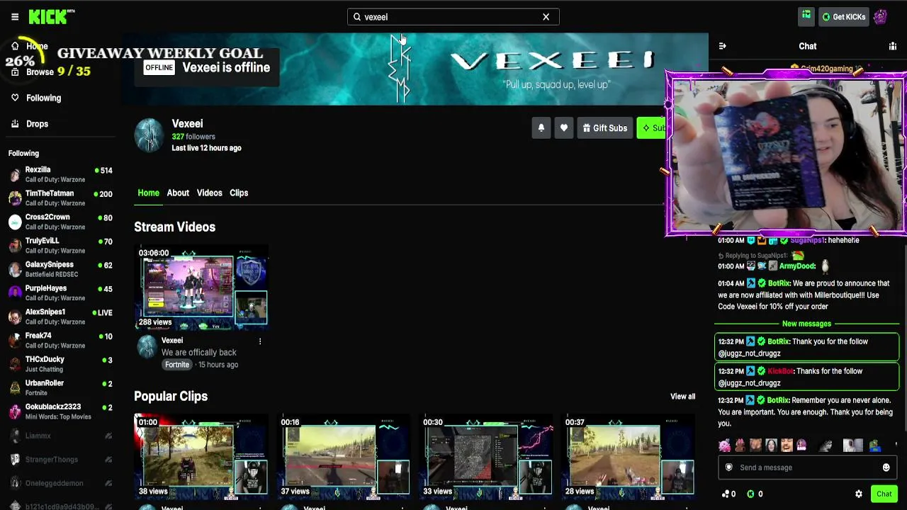Open GalaxySnipess channel playing Battlefield REDSEC
Viewport: 907px width, 510px height.
(x=60, y=269)
